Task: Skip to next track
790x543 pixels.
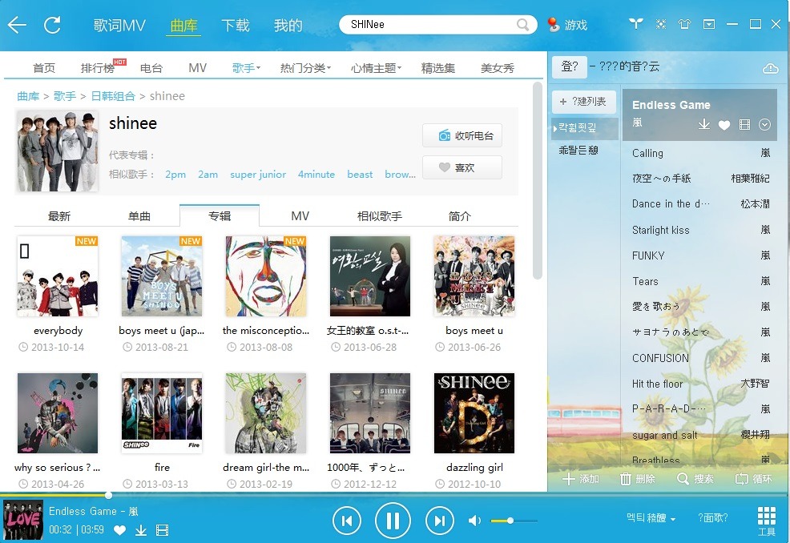Action: coord(439,521)
